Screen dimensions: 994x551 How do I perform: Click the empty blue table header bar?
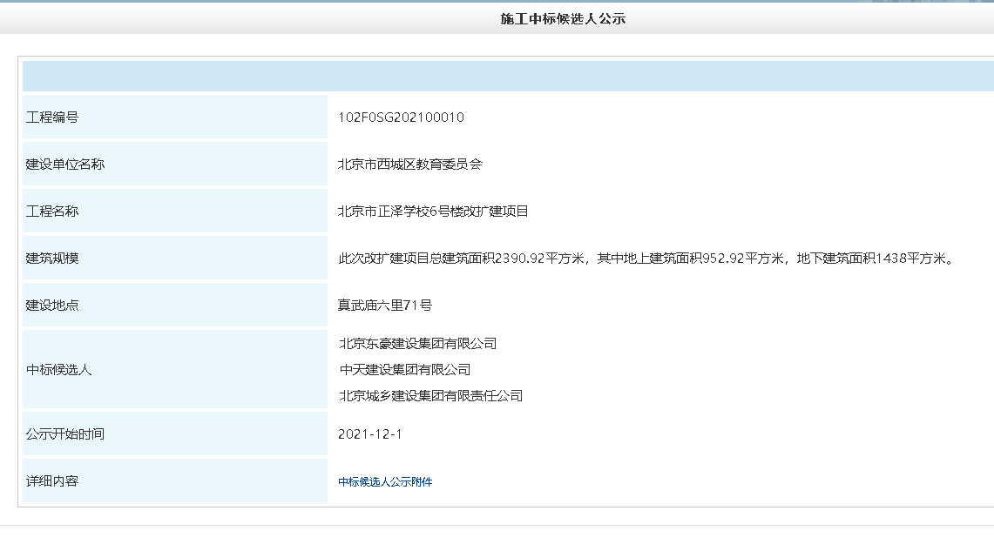pyautogui.click(x=508, y=77)
